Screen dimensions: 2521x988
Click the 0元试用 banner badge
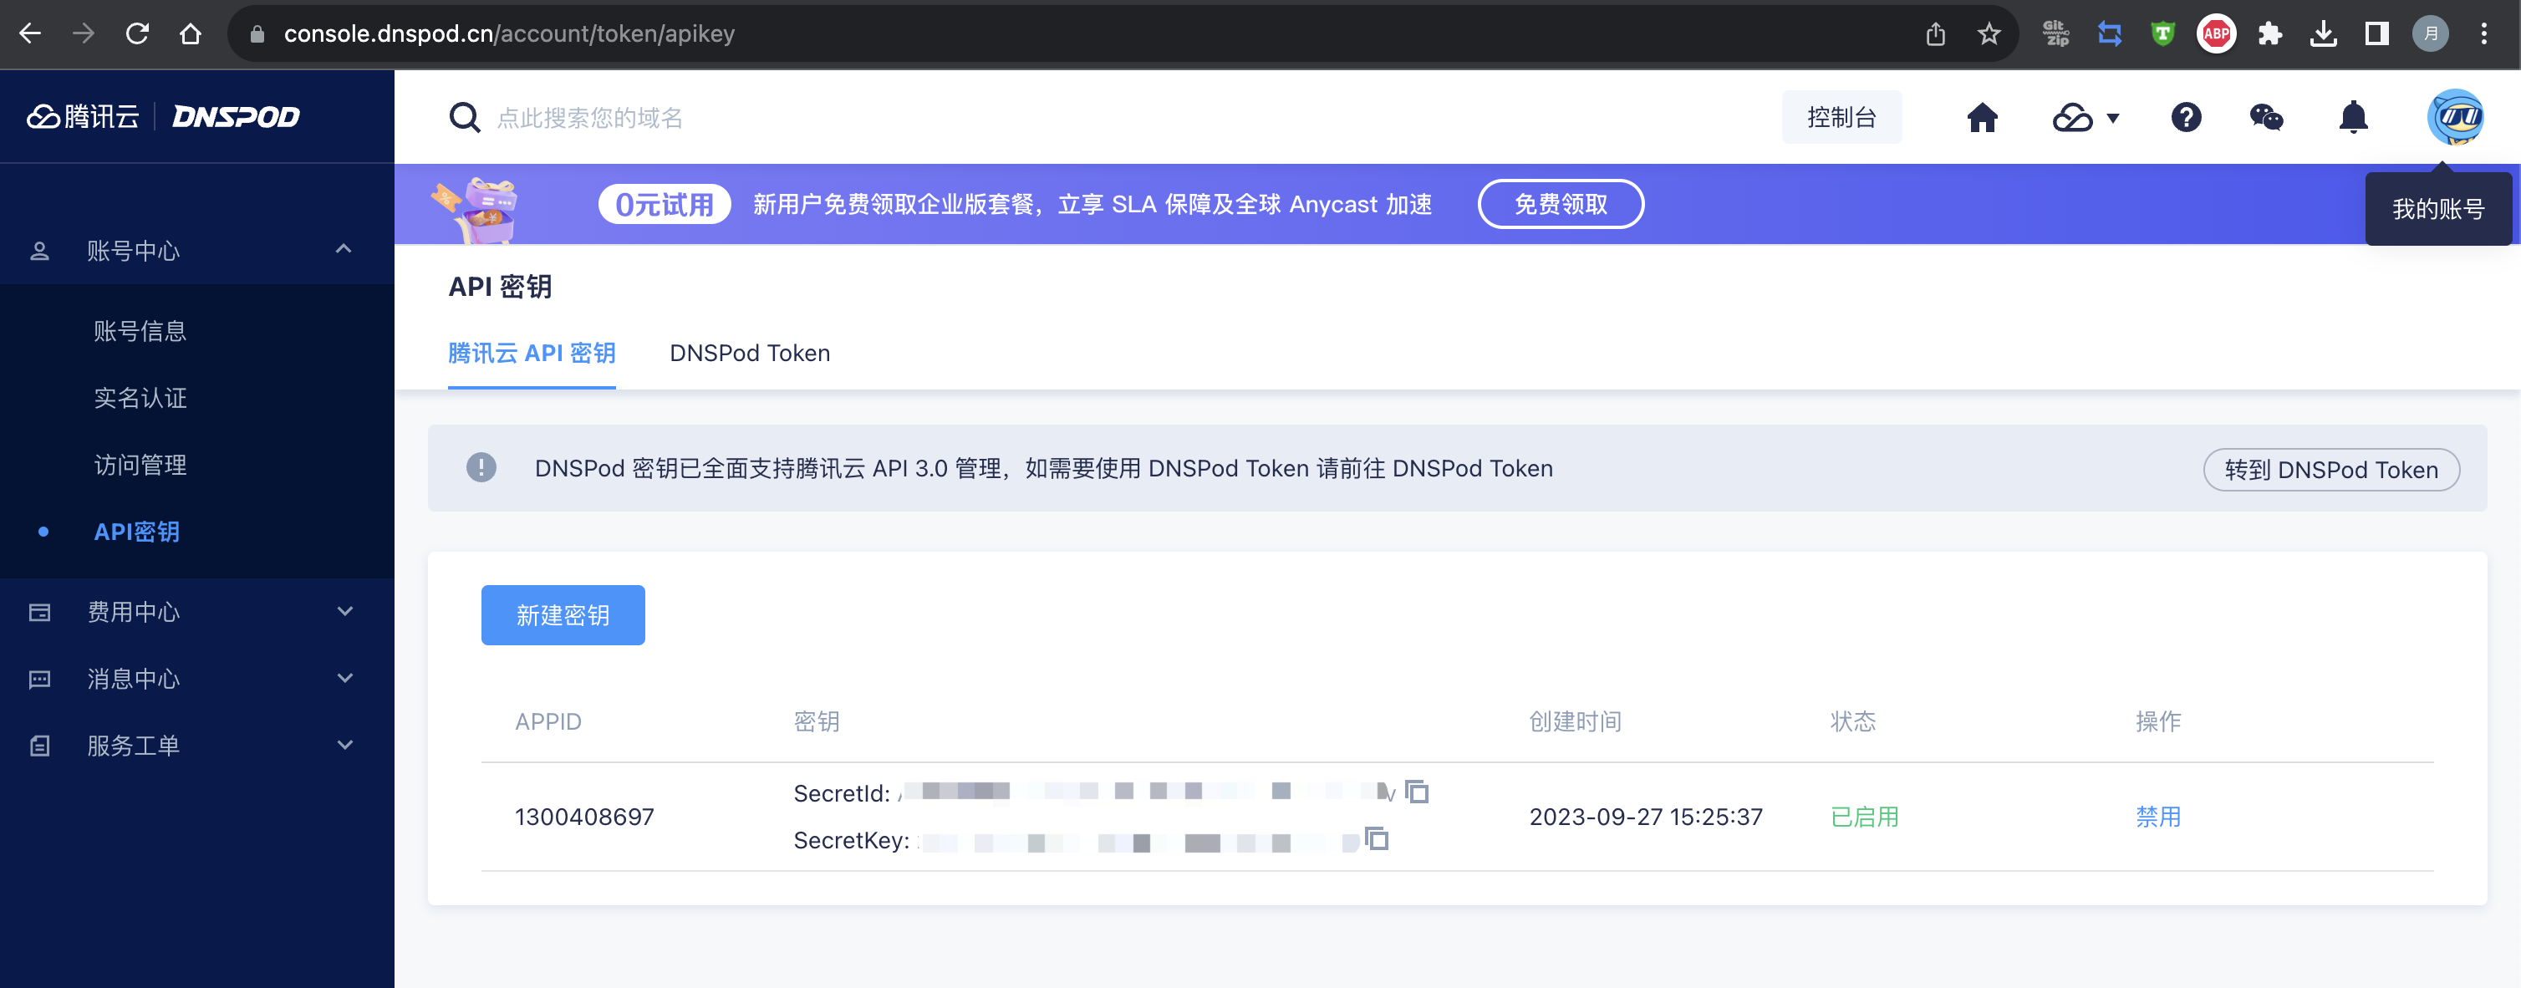[x=664, y=203]
